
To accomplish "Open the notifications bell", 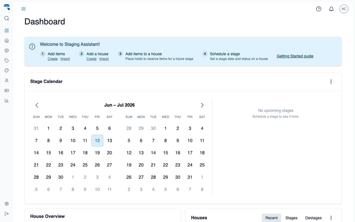I will (331, 9).
